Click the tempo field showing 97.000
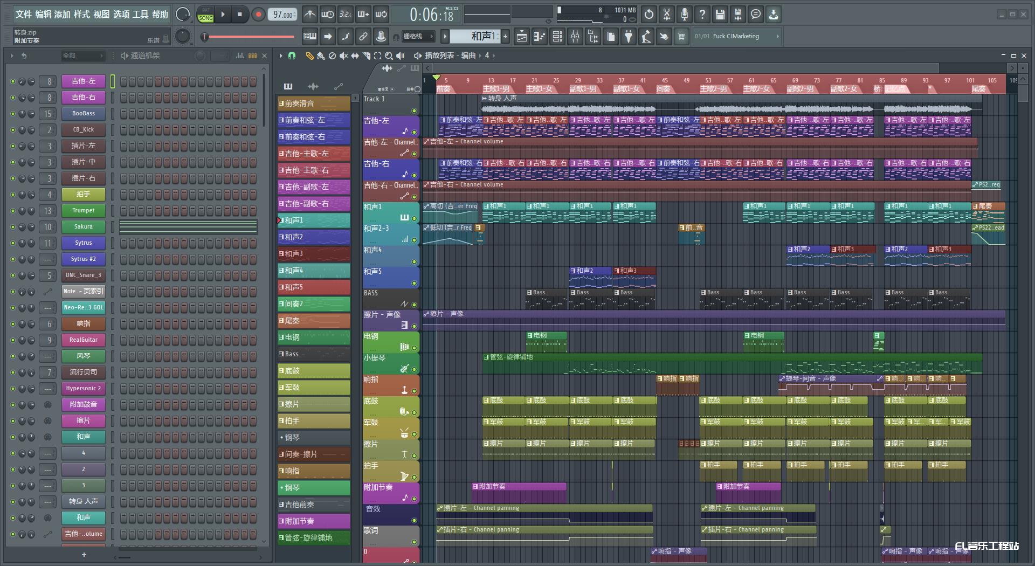Screen dimensions: 1035x566 click(x=284, y=15)
